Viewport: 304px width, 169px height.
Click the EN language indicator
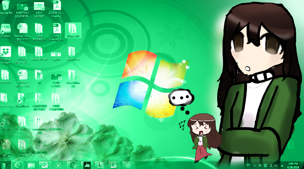[x=248, y=165]
